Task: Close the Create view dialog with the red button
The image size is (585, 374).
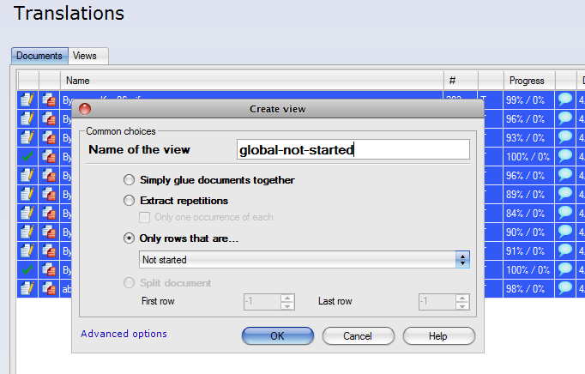Action: [x=85, y=109]
